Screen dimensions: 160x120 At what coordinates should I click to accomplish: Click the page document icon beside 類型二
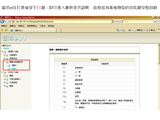[9, 69]
